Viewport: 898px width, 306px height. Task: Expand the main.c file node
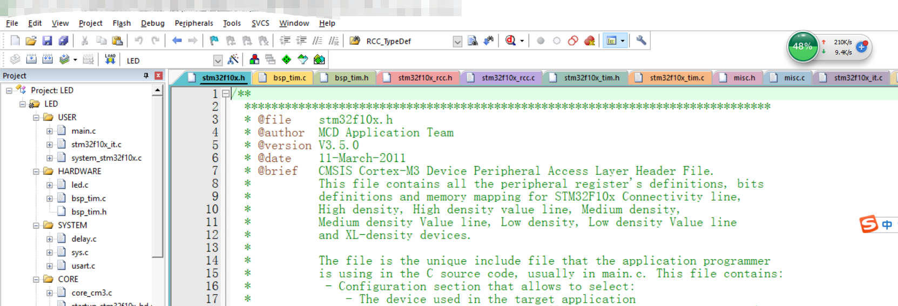(x=50, y=131)
